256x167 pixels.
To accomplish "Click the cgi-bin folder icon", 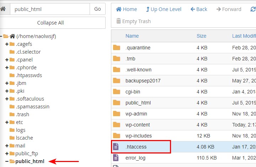I will tap(117, 92).
